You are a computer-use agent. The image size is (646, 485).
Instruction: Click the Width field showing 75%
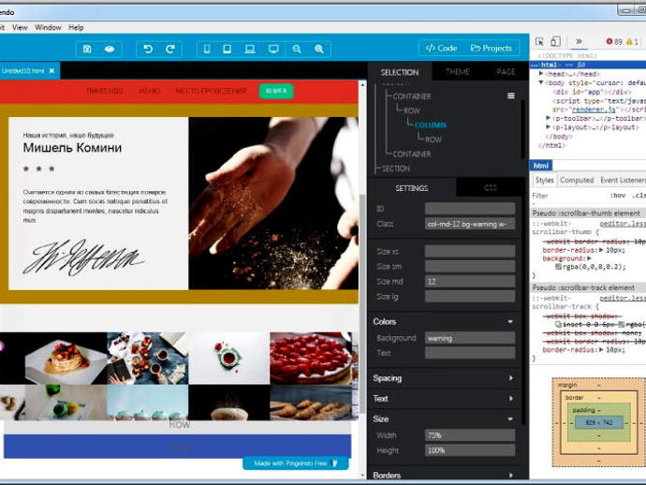(470, 435)
